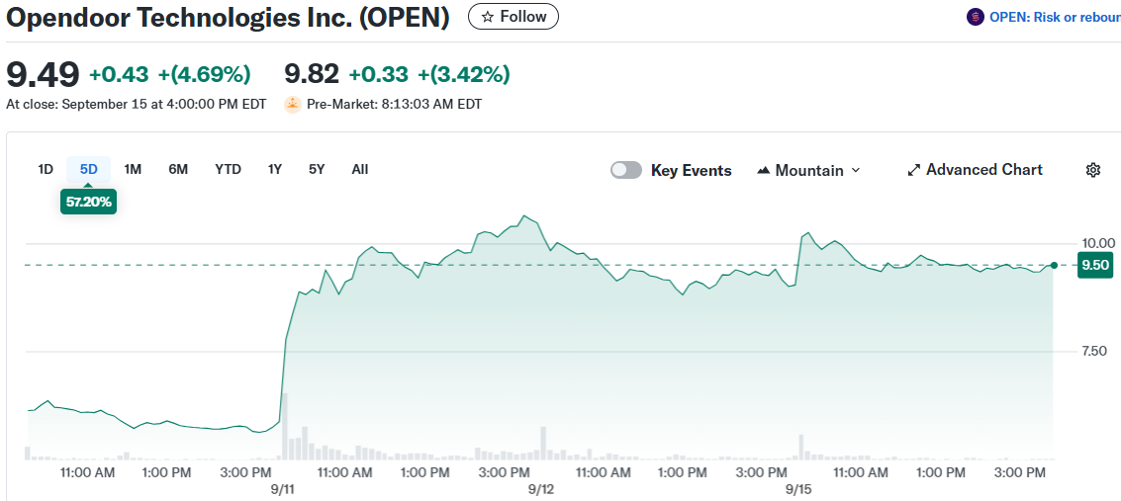
Task: Click the Follow star button
Action: click(x=514, y=17)
